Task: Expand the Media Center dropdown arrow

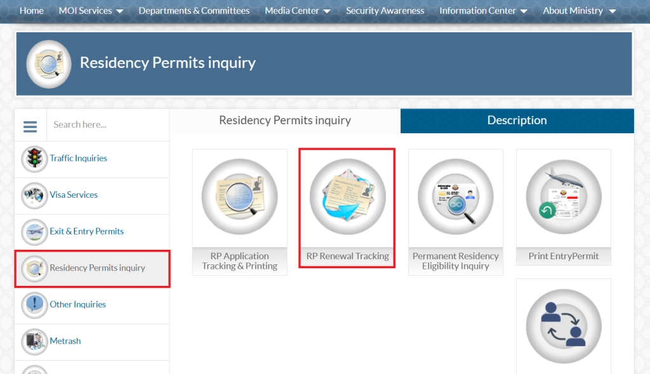Action: click(327, 11)
